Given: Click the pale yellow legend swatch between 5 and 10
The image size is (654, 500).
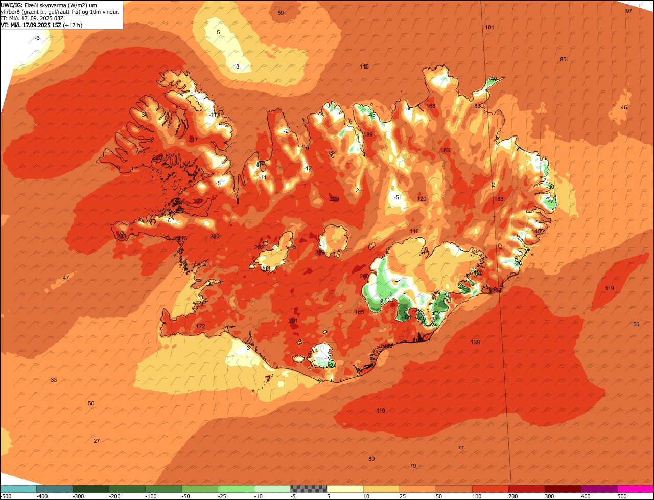Looking at the screenshot, I should [x=345, y=489].
